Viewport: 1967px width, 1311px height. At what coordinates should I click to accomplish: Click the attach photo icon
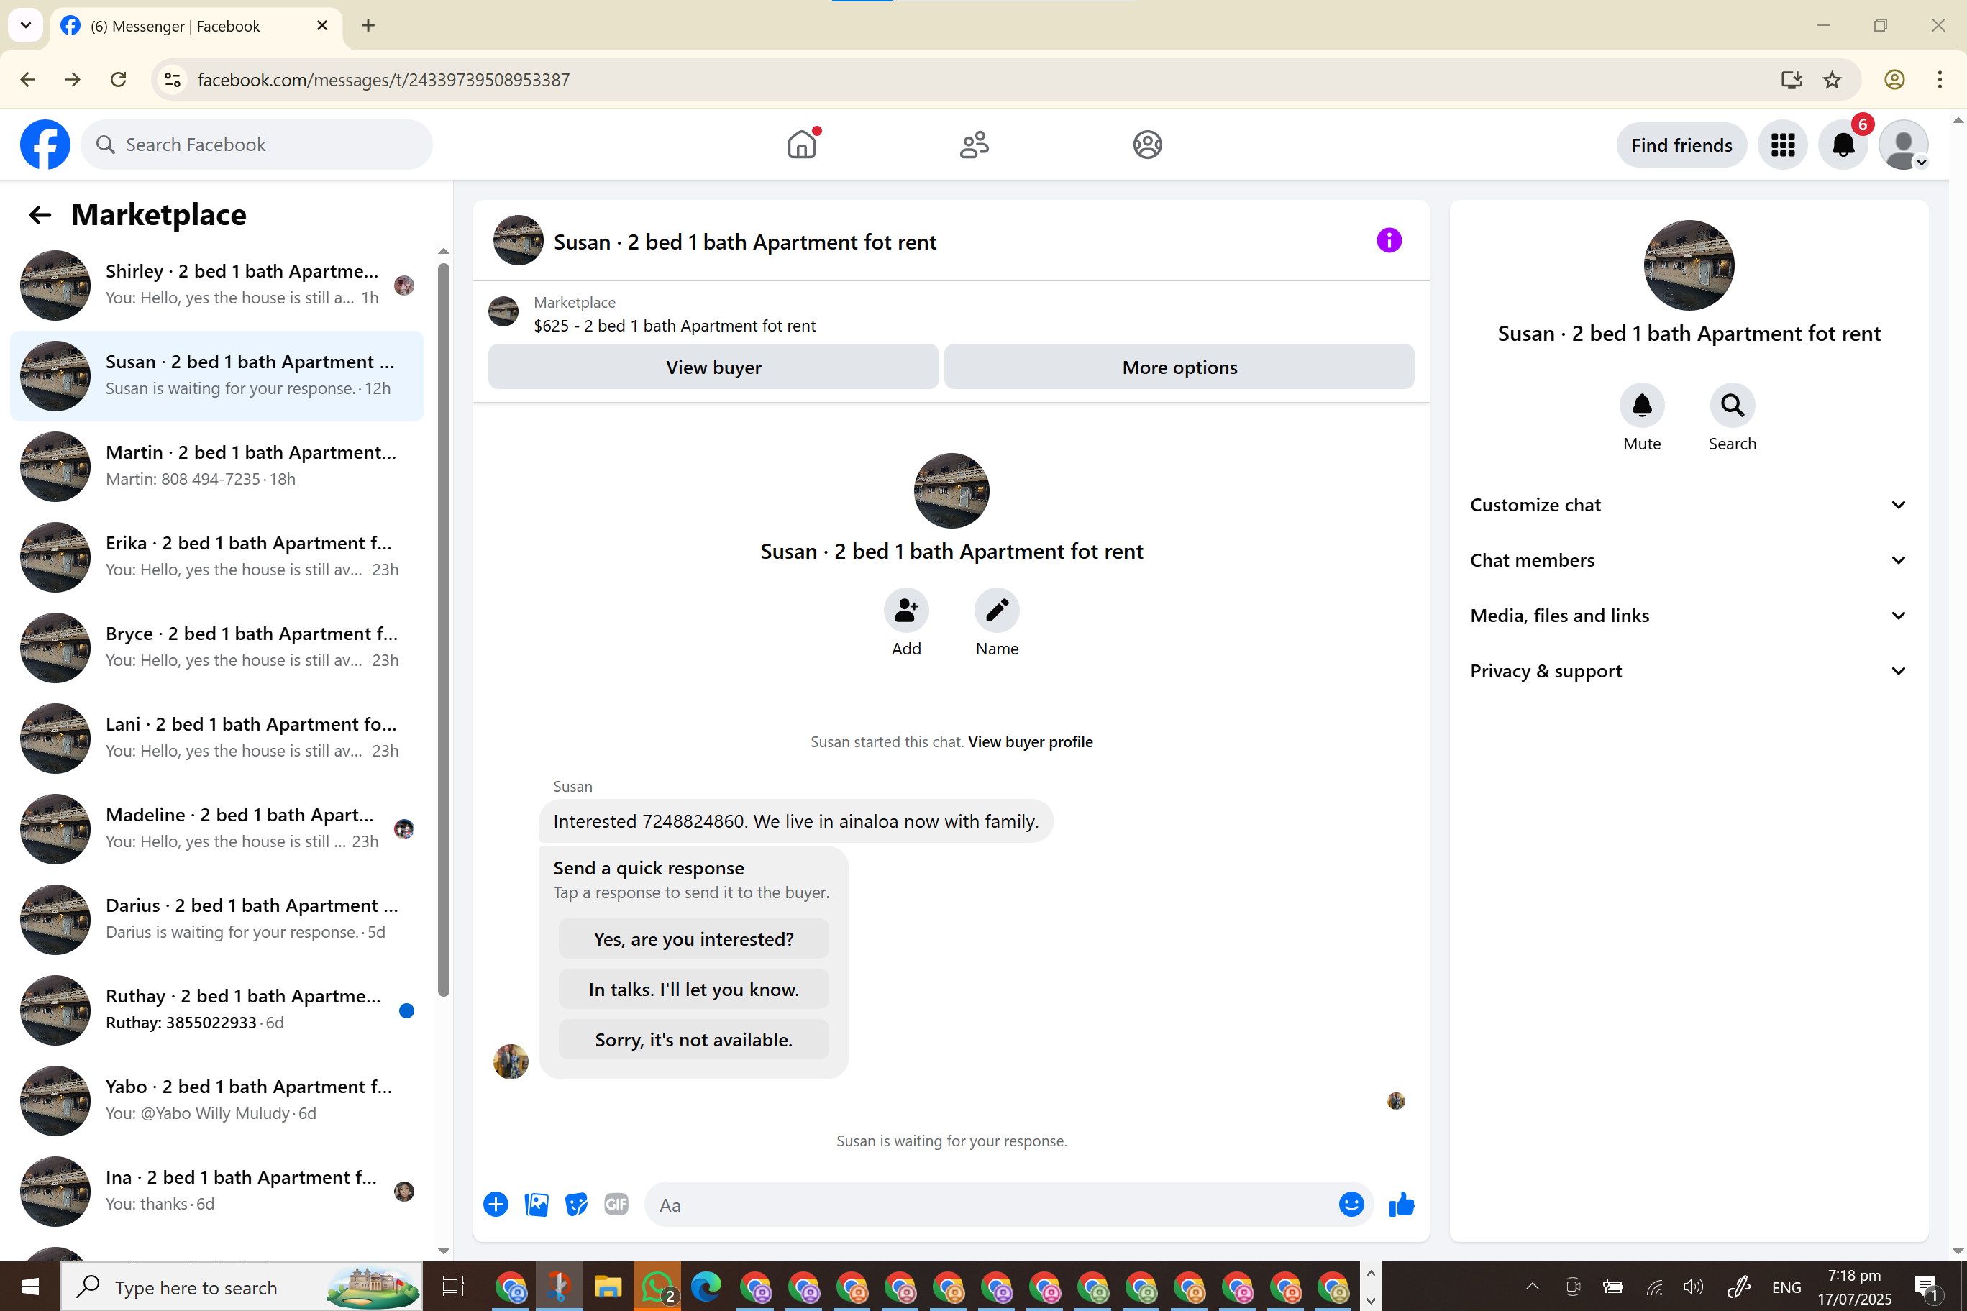coord(536,1204)
